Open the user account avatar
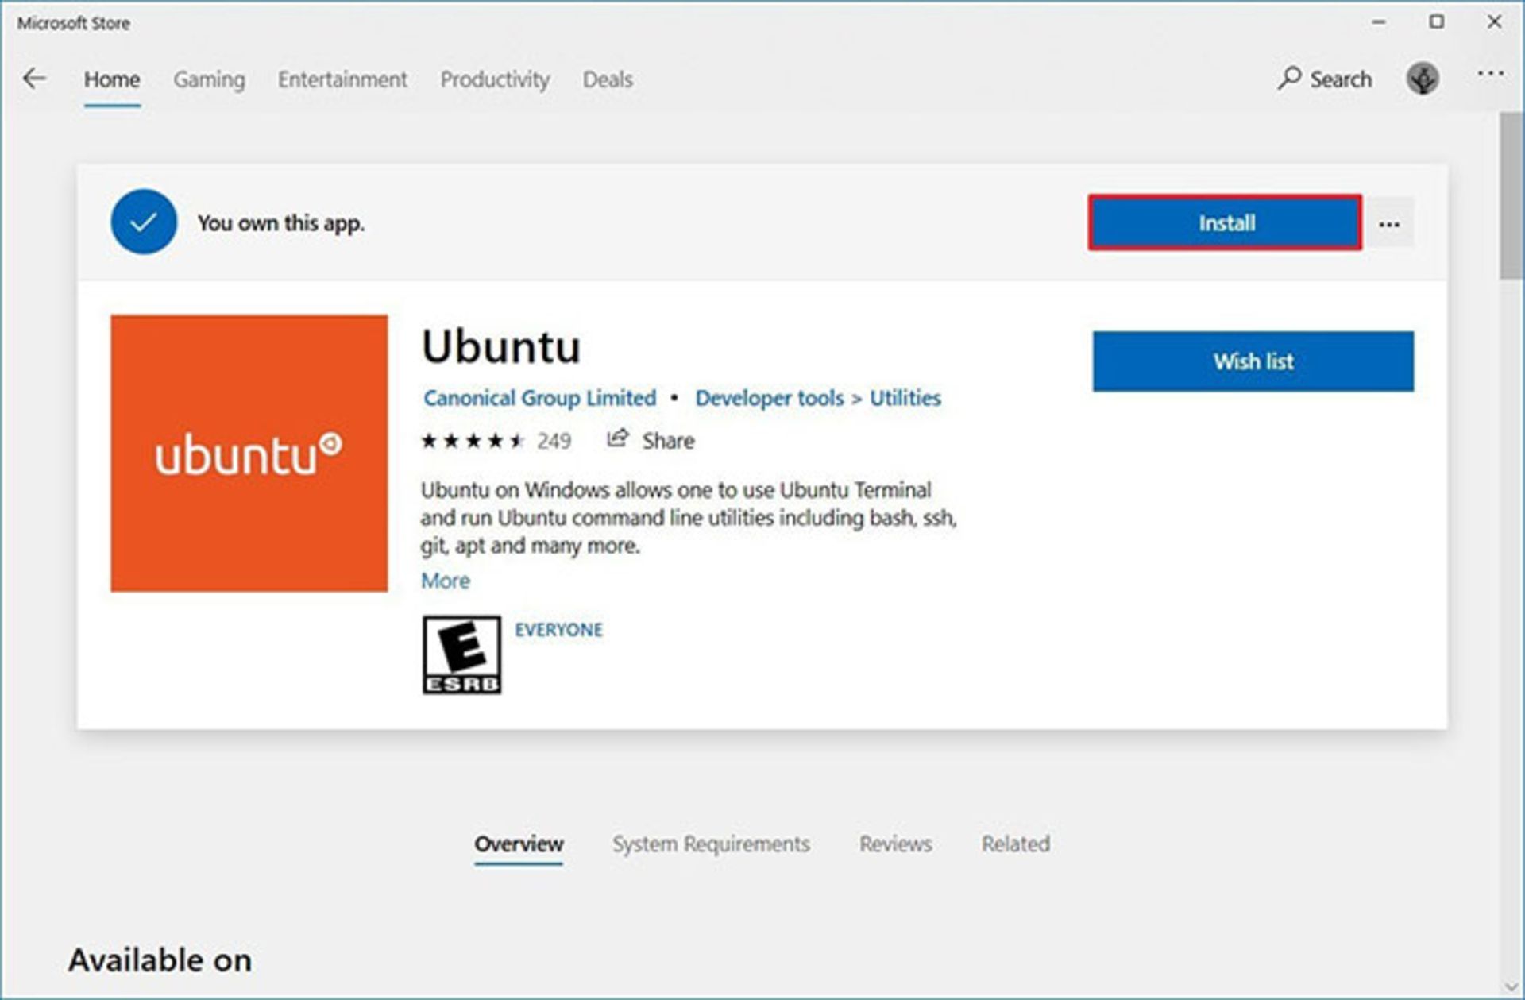This screenshot has height=1000, width=1525. (x=1423, y=78)
